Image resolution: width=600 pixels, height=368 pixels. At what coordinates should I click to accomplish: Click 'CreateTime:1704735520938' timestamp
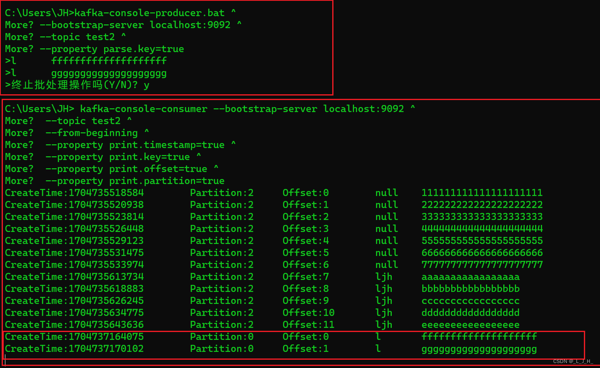74,205
